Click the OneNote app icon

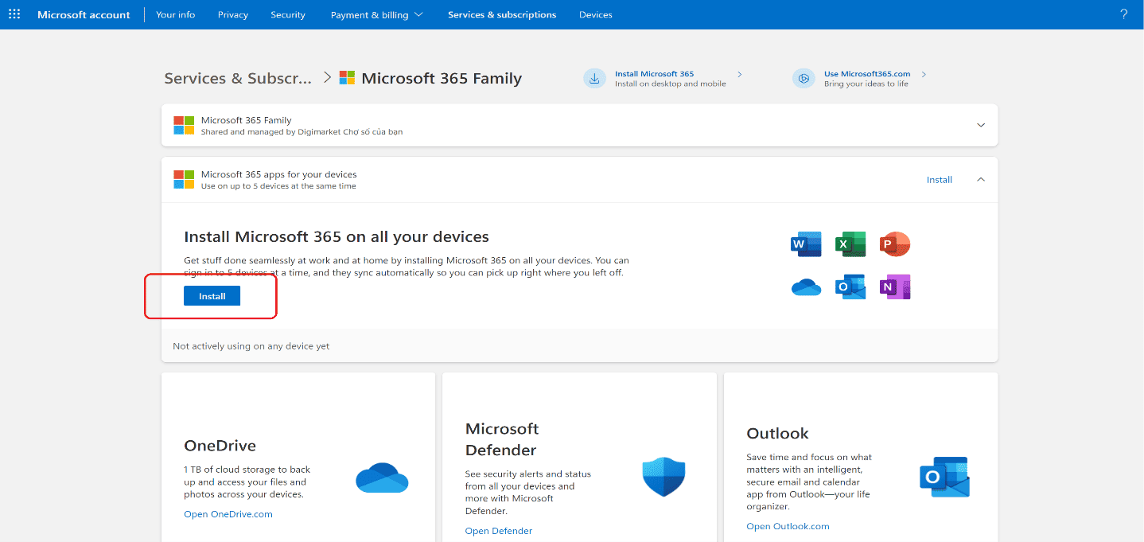click(x=895, y=287)
